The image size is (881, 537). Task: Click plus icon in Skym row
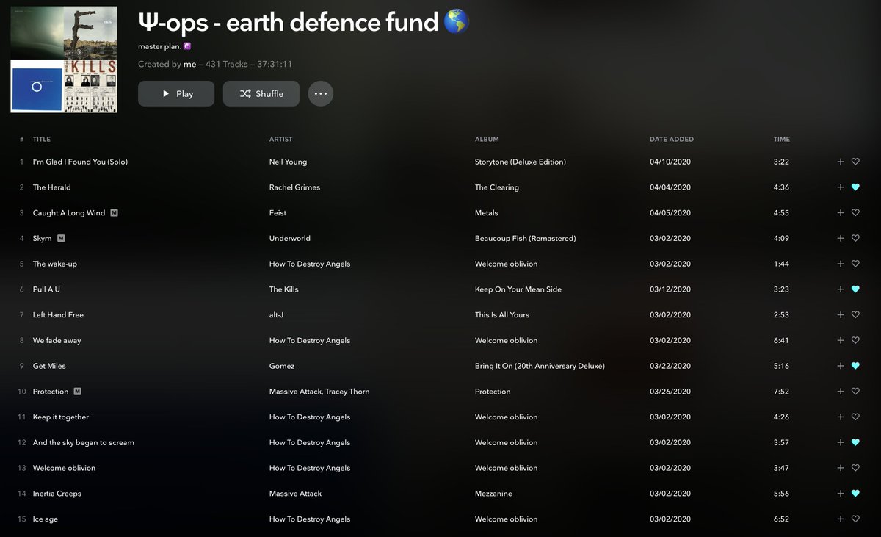tap(840, 238)
